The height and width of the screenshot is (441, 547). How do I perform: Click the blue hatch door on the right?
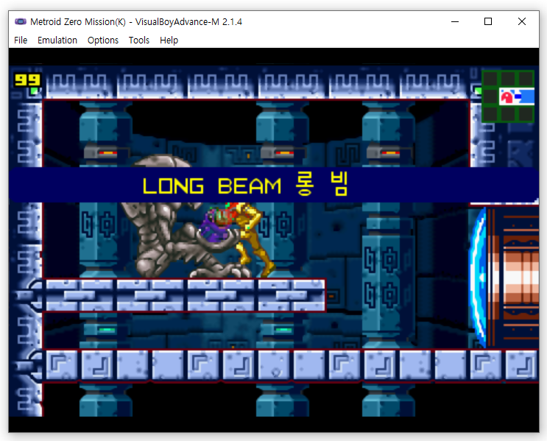(x=479, y=278)
